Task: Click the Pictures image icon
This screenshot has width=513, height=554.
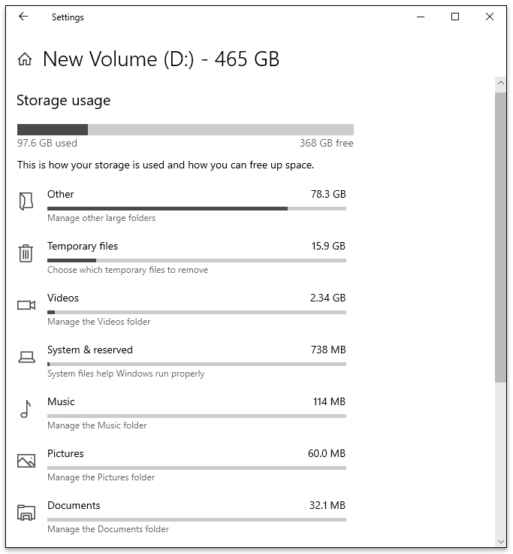Action: coord(26,460)
